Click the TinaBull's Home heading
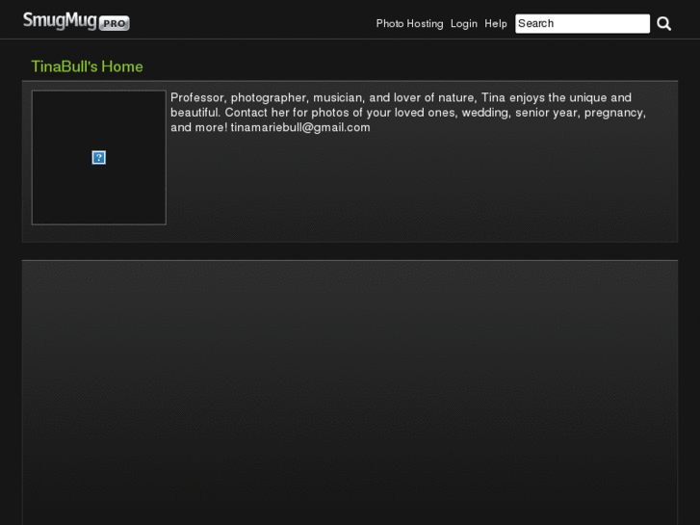 (x=87, y=66)
